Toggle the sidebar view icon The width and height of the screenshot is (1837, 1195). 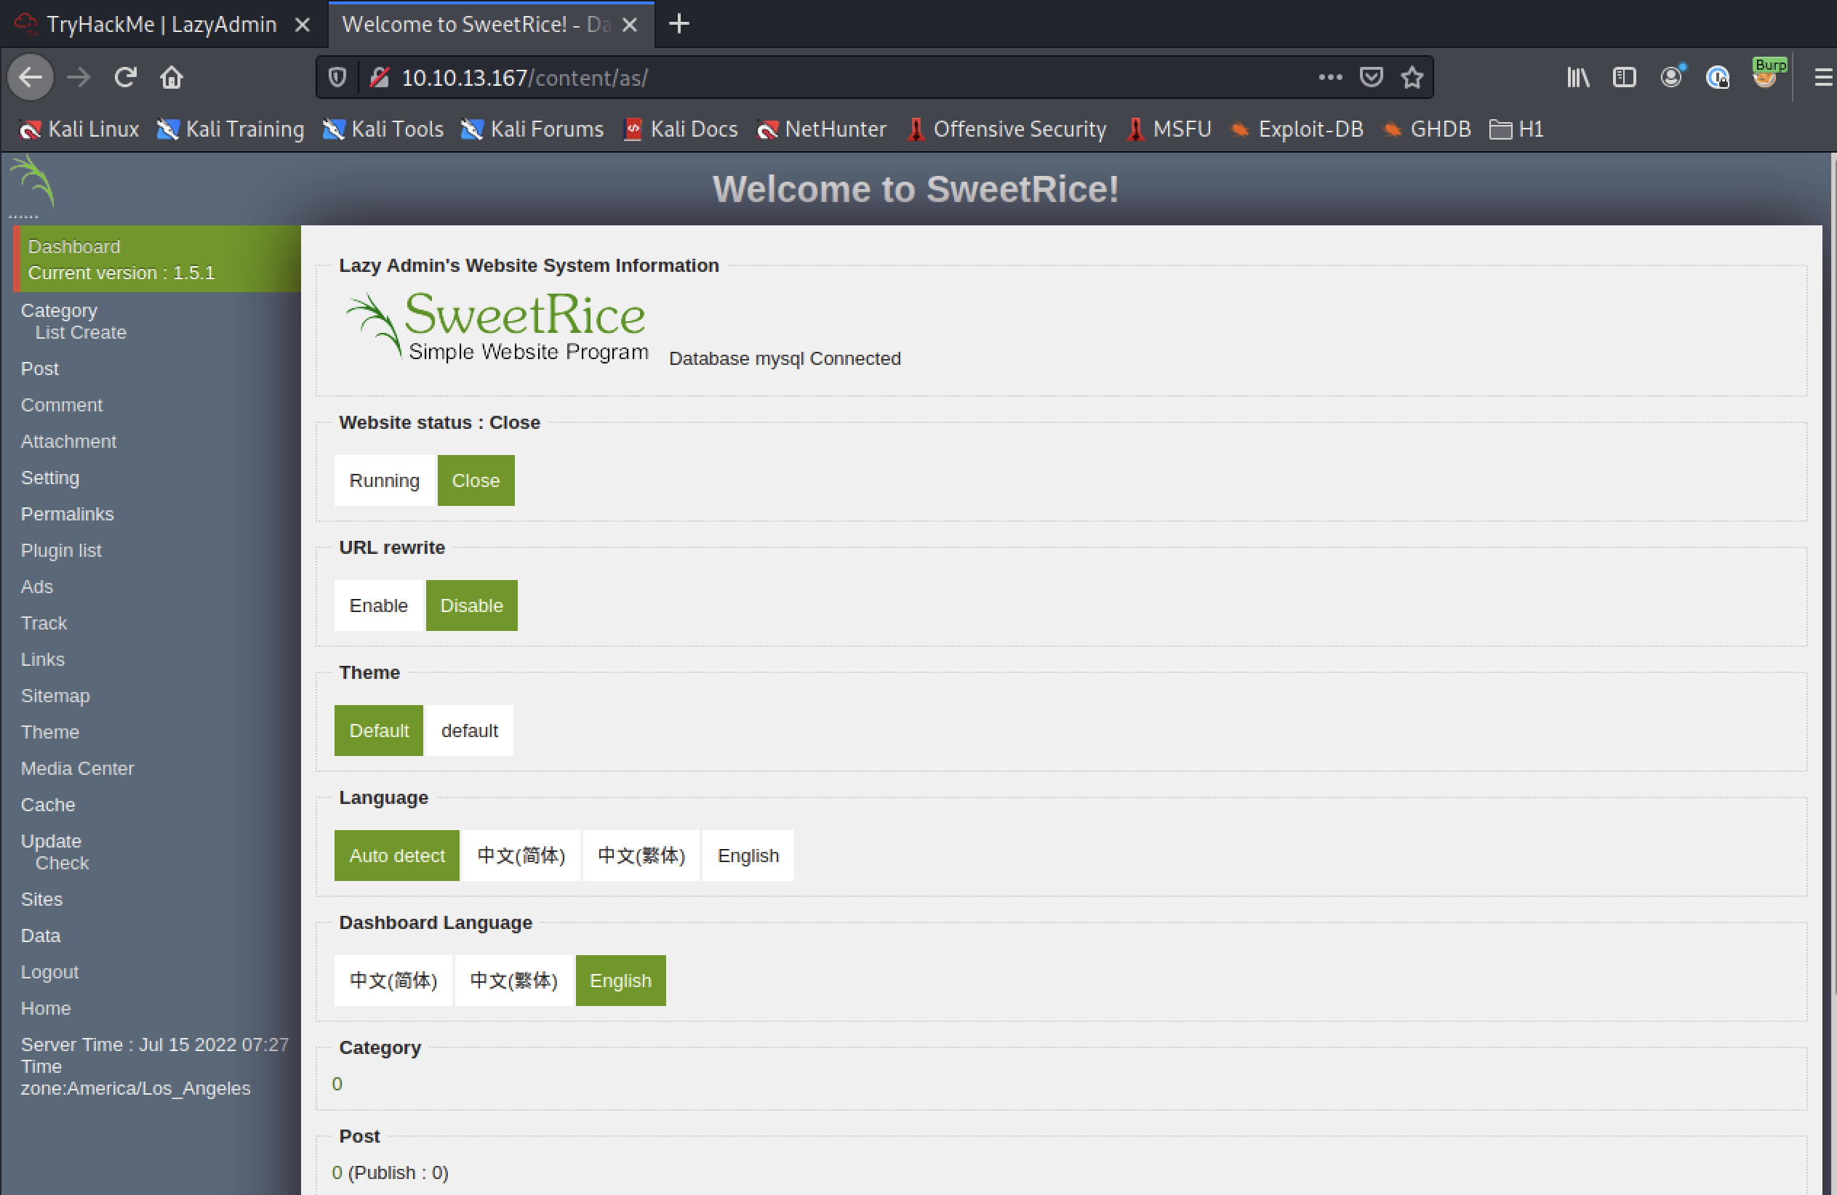[x=1624, y=77]
